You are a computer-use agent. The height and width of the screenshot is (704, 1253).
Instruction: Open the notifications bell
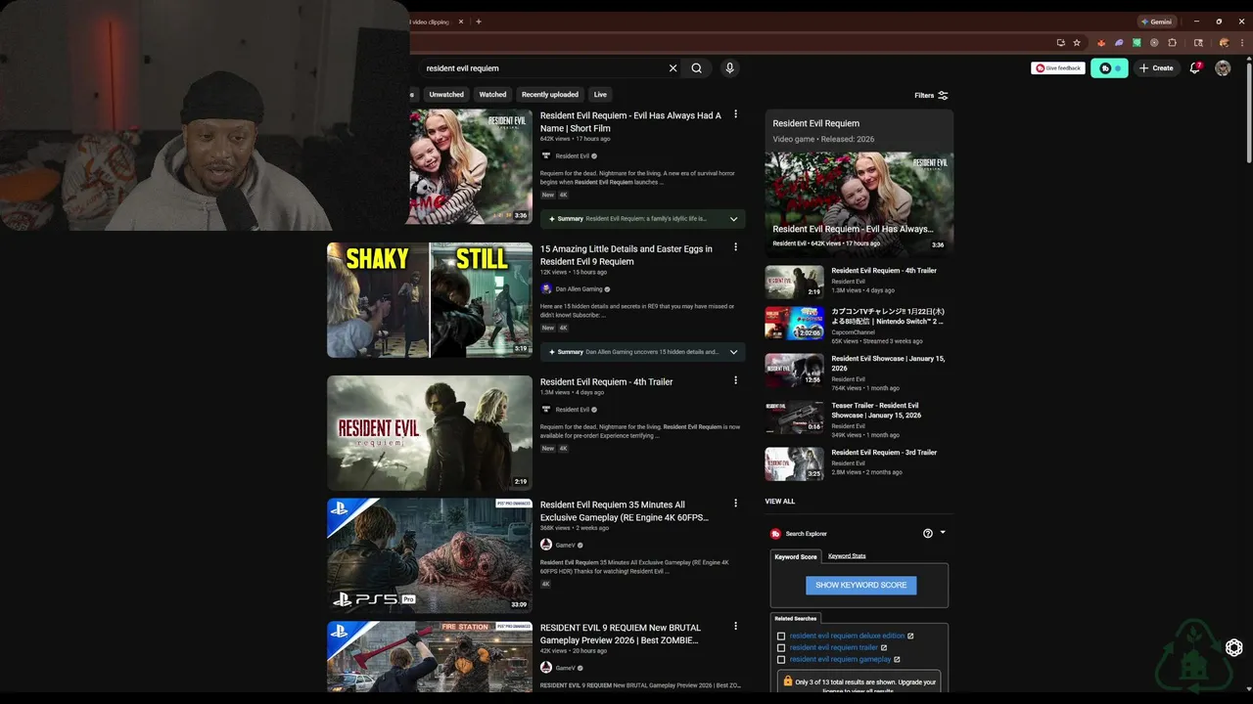[1195, 67]
